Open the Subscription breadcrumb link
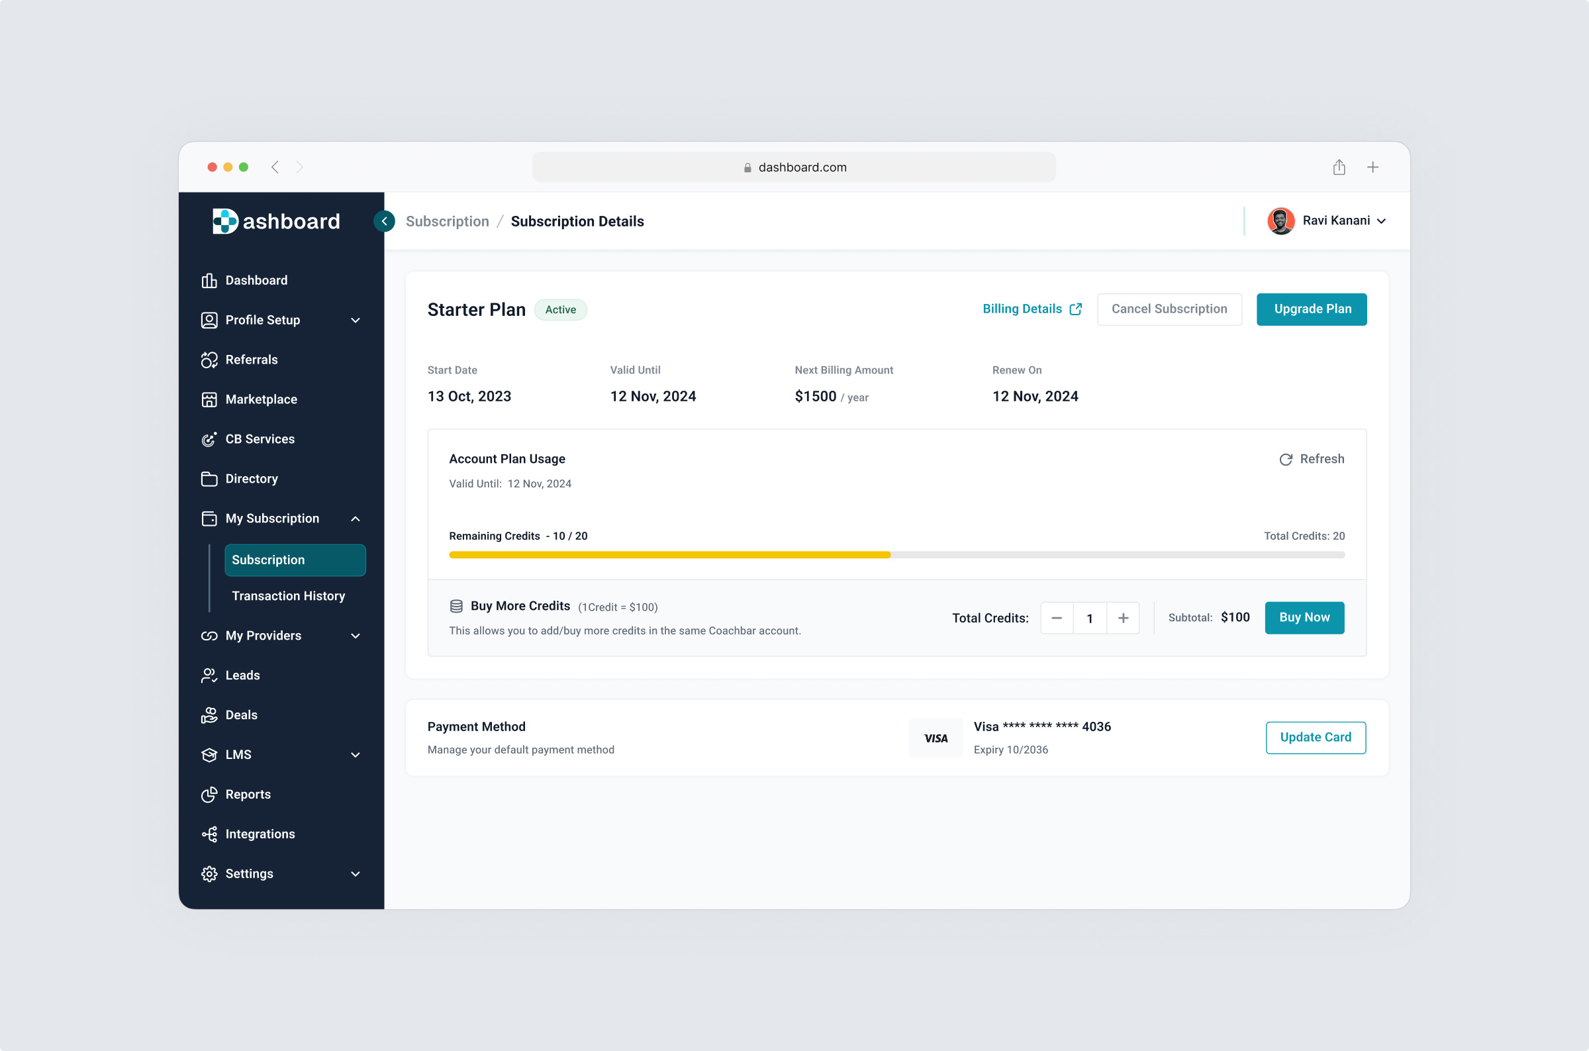The image size is (1589, 1051). (448, 221)
